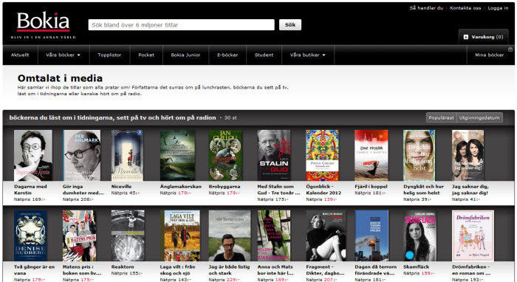Click Dyngkåt och hur helig title
The width and height of the screenshot is (517, 282).
click(x=423, y=190)
